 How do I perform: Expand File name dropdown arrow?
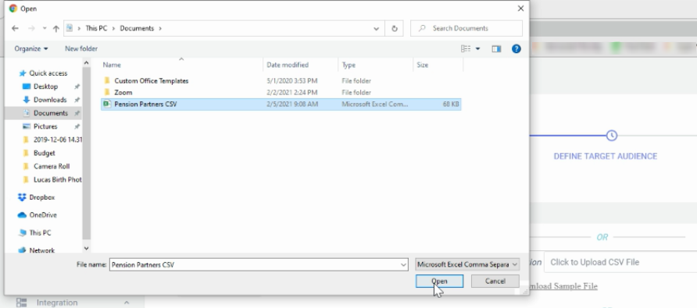point(403,264)
